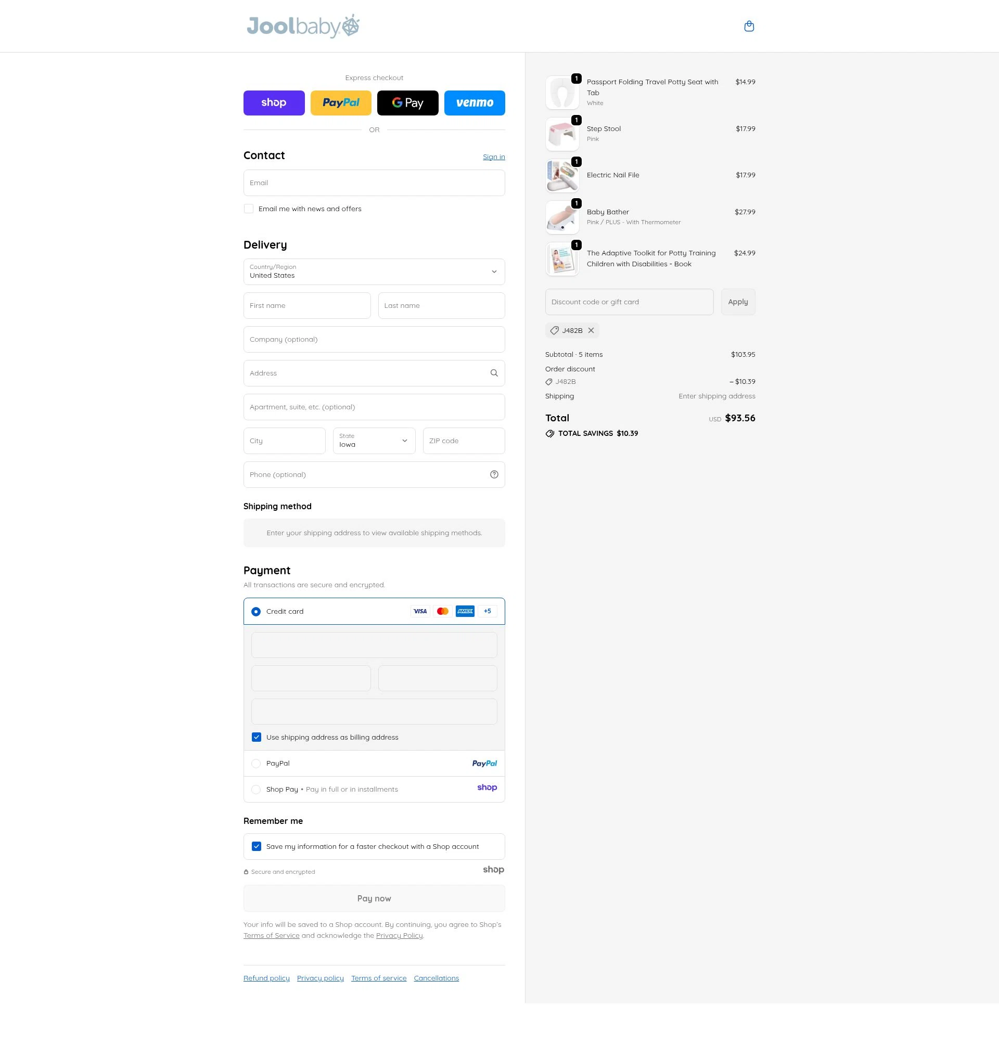Enable 'Email me with news and offers'

249,208
